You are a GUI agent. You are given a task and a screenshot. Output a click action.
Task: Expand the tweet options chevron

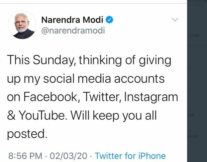[x=175, y=20]
